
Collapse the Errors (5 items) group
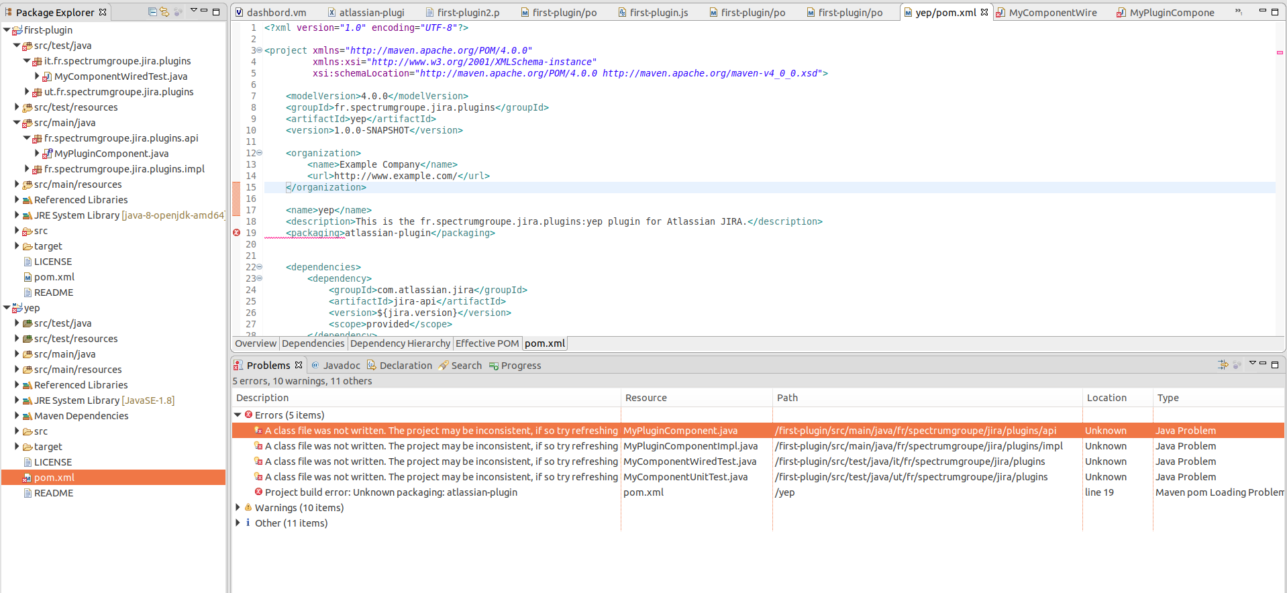point(238,415)
